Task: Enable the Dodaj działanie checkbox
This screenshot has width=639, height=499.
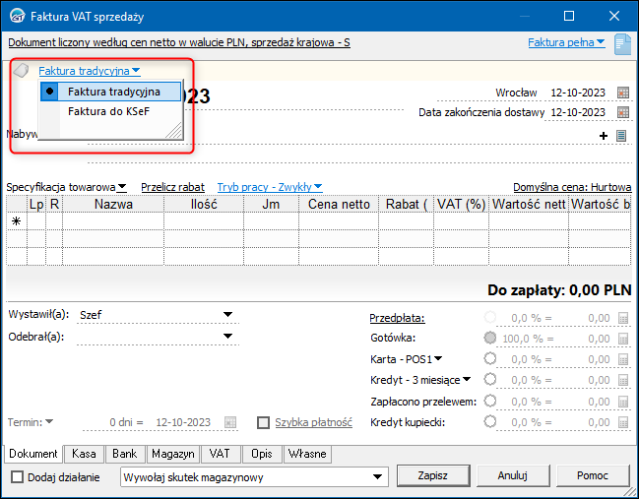Action: 17,477
